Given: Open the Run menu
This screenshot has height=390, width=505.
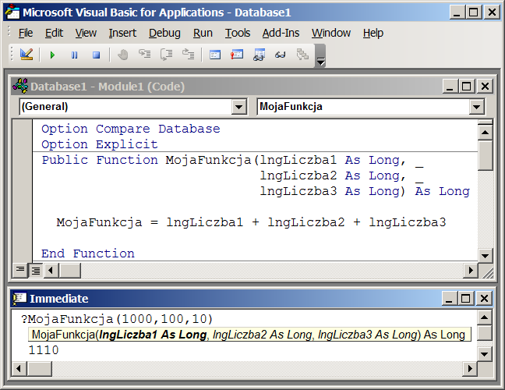Looking at the screenshot, I should coord(203,33).
